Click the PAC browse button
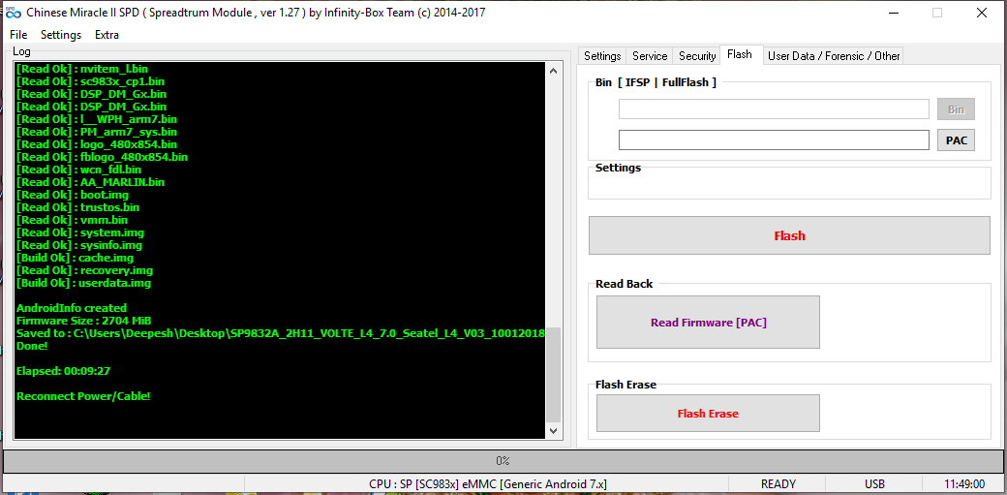This screenshot has height=495, width=1007. pyautogui.click(x=956, y=140)
